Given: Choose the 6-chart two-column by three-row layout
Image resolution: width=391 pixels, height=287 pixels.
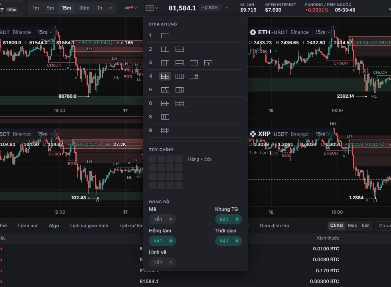Looking at the screenshot, I should [180, 103].
